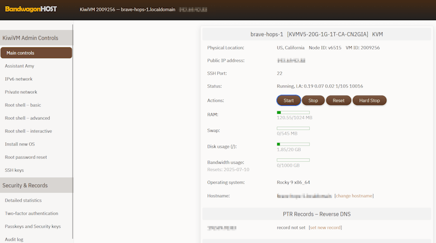Open Root shell – basic

pyautogui.click(x=23, y=105)
